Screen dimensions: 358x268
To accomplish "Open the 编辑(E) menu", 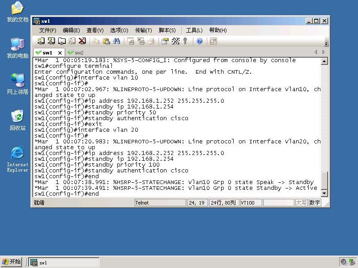I will point(71,30).
